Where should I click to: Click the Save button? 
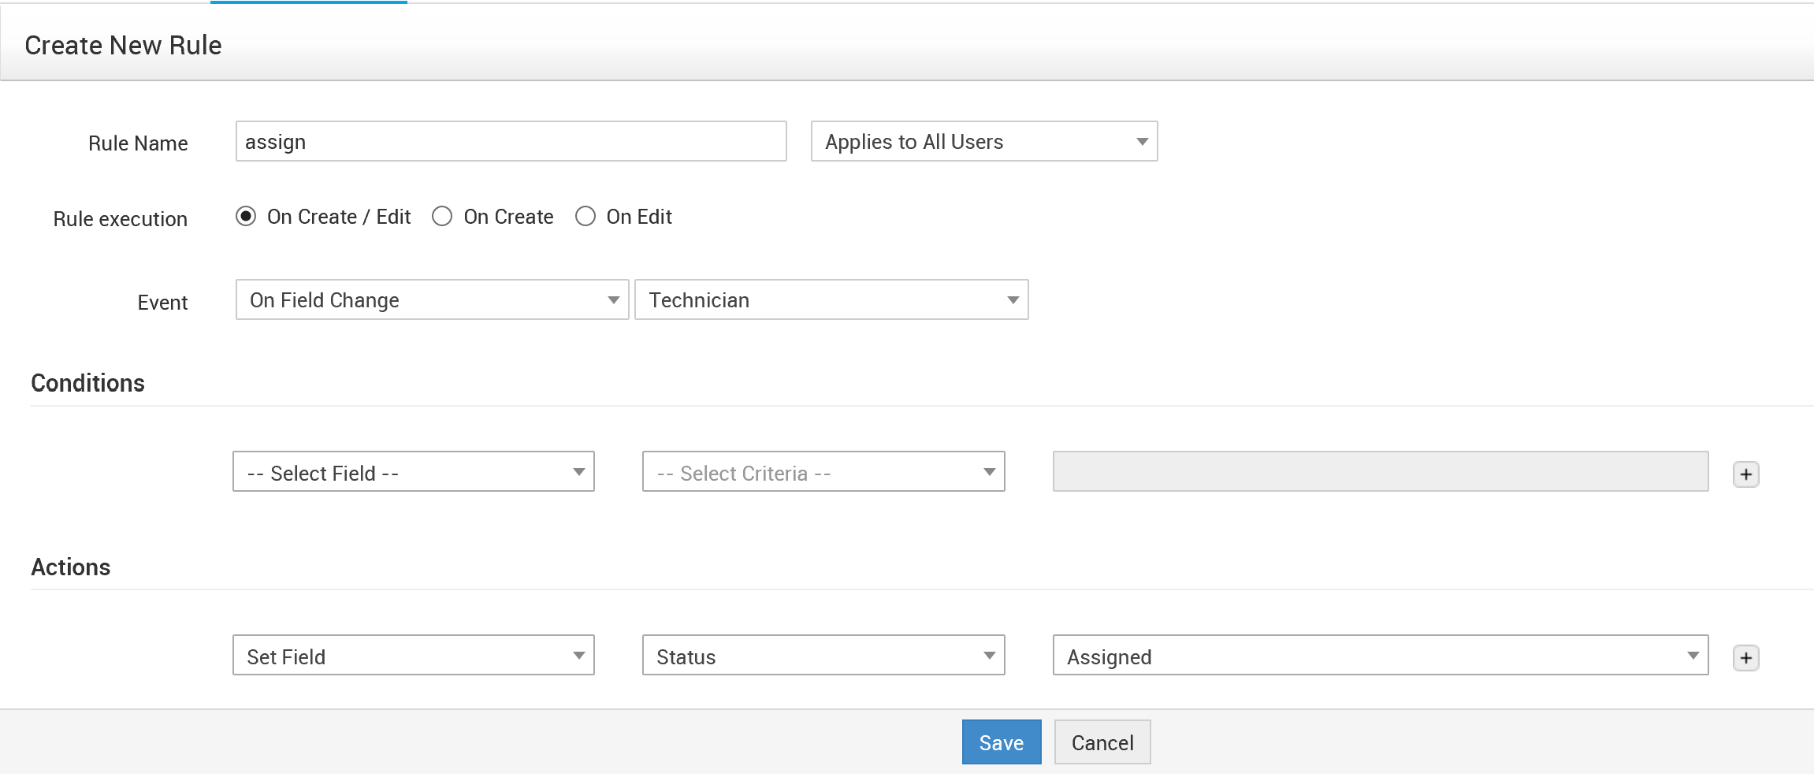(x=1001, y=742)
